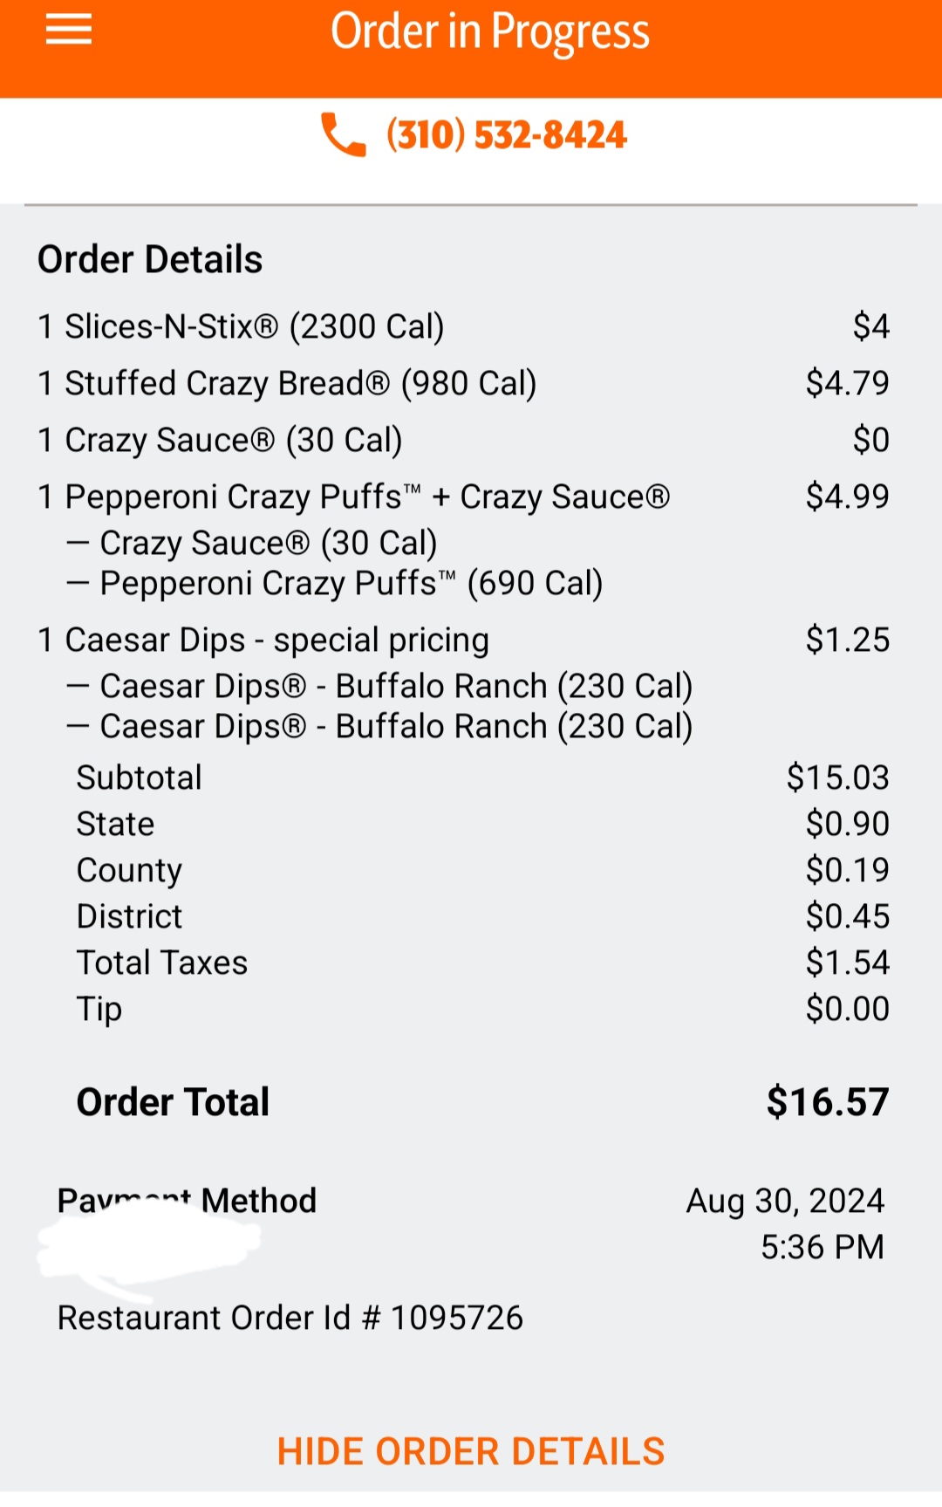
Task: Tap Caesar Dips - special pricing item
Action: pyautogui.click(x=263, y=640)
